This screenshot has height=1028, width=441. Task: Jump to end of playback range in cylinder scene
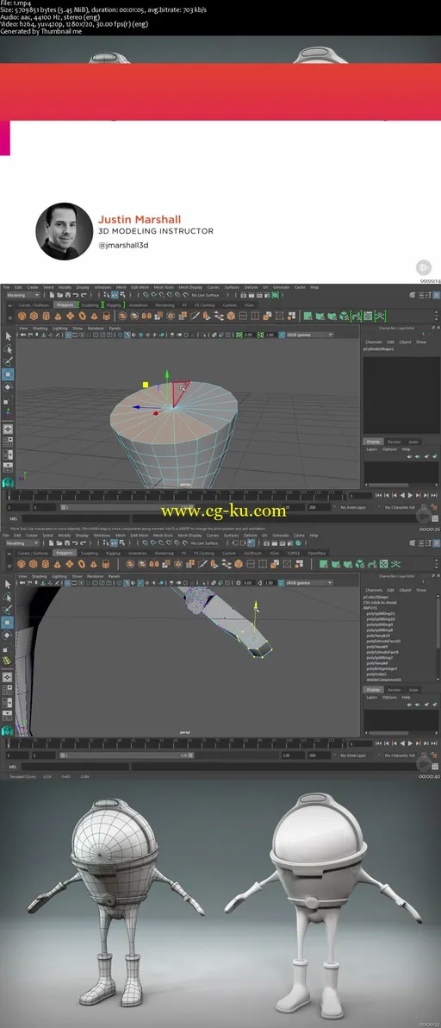click(434, 496)
